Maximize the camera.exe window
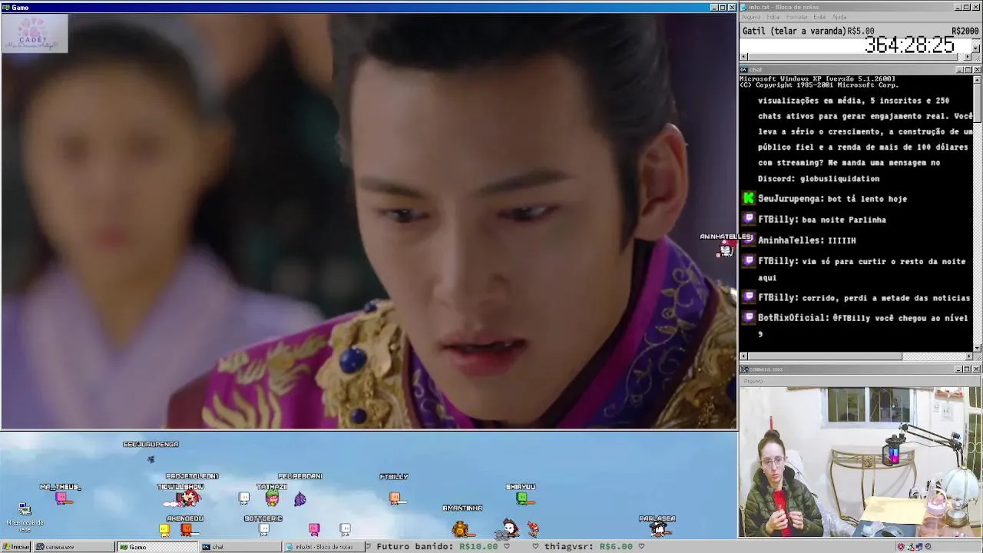Image resolution: width=983 pixels, height=553 pixels. click(968, 369)
